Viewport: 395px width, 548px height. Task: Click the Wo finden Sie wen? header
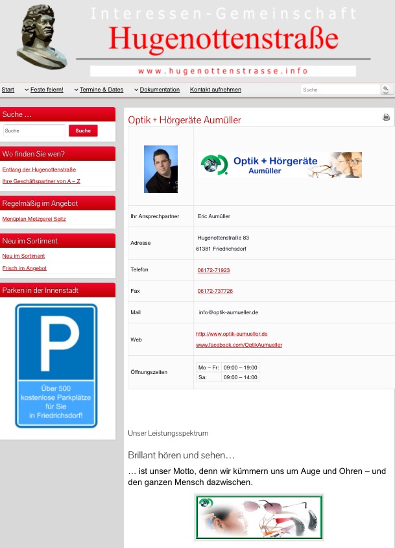(58, 154)
